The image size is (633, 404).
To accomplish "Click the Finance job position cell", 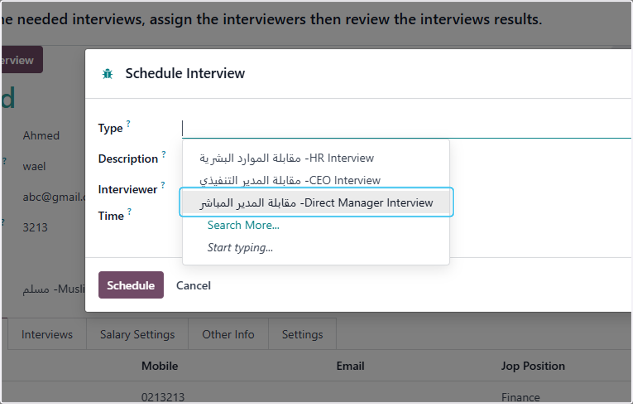I will click(521, 397).
